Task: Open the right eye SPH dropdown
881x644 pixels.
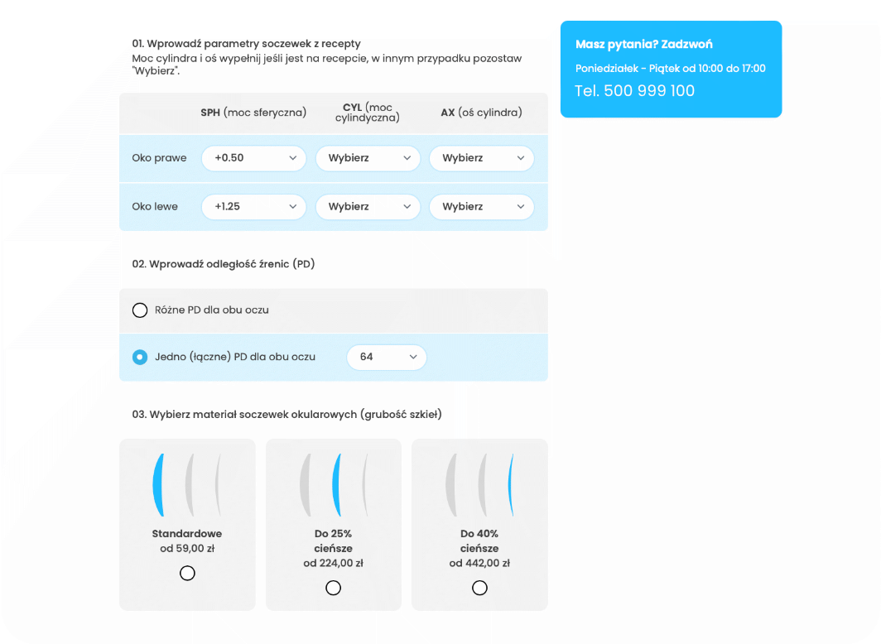Action: [x=253, y=158]
